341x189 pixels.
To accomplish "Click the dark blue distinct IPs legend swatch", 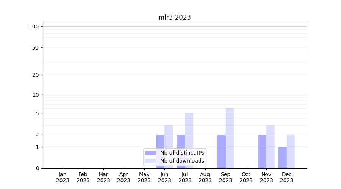I will click(150, 153).
